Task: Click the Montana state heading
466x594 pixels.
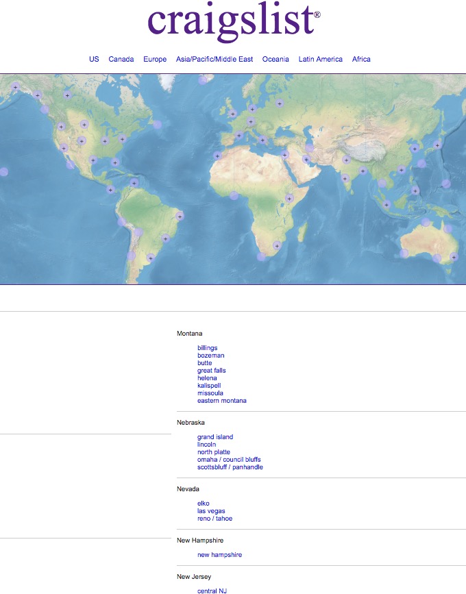Action: point(189,334)
